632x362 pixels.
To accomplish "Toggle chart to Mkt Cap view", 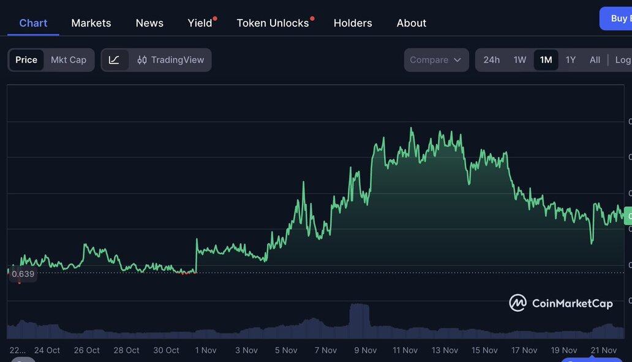I will click(69, 60).
